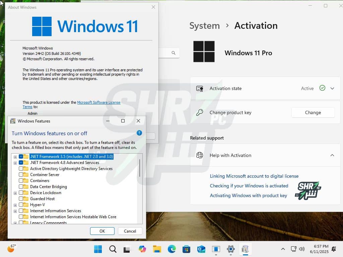The height and width of the screenshot is (257, 343).
Task: Check the Containers feature box
Action: 21,180
